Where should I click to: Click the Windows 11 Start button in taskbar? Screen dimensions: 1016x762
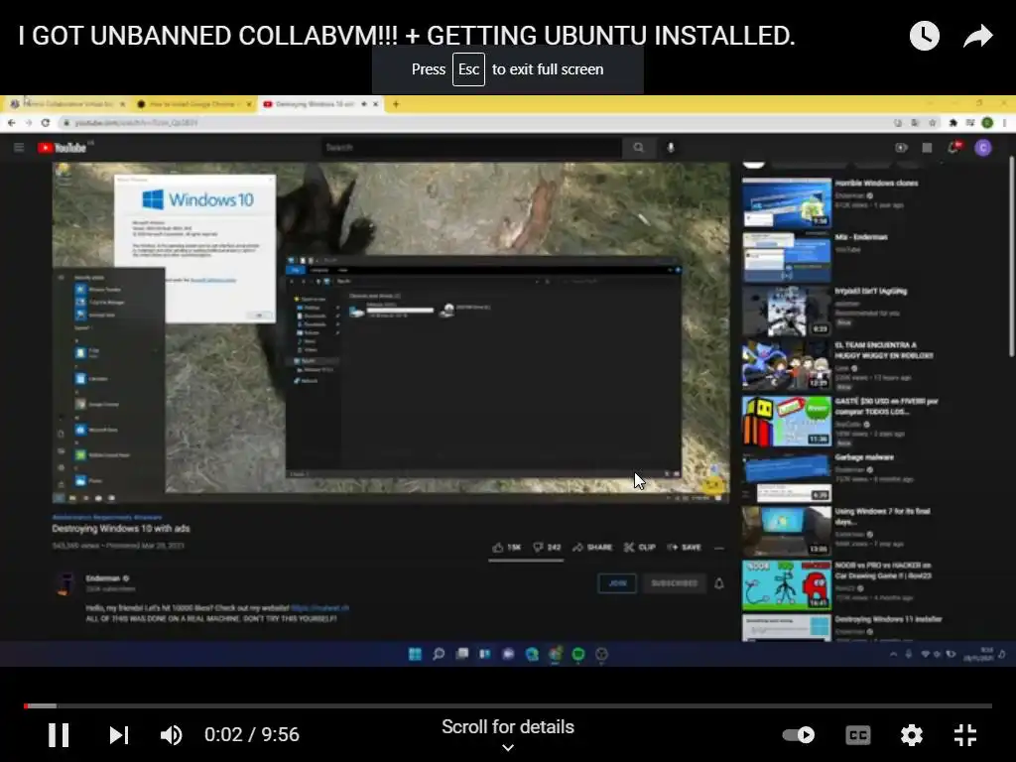coord(416,655)
